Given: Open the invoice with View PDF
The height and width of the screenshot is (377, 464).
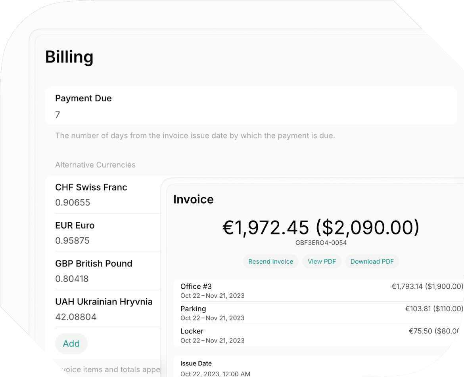Looking at the screenshot, I should pyautogui.click(x=322, y=261).
